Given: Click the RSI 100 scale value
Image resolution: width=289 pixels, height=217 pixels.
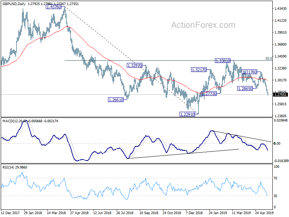Looking at the screenshot, I should (x=277, y=167).
